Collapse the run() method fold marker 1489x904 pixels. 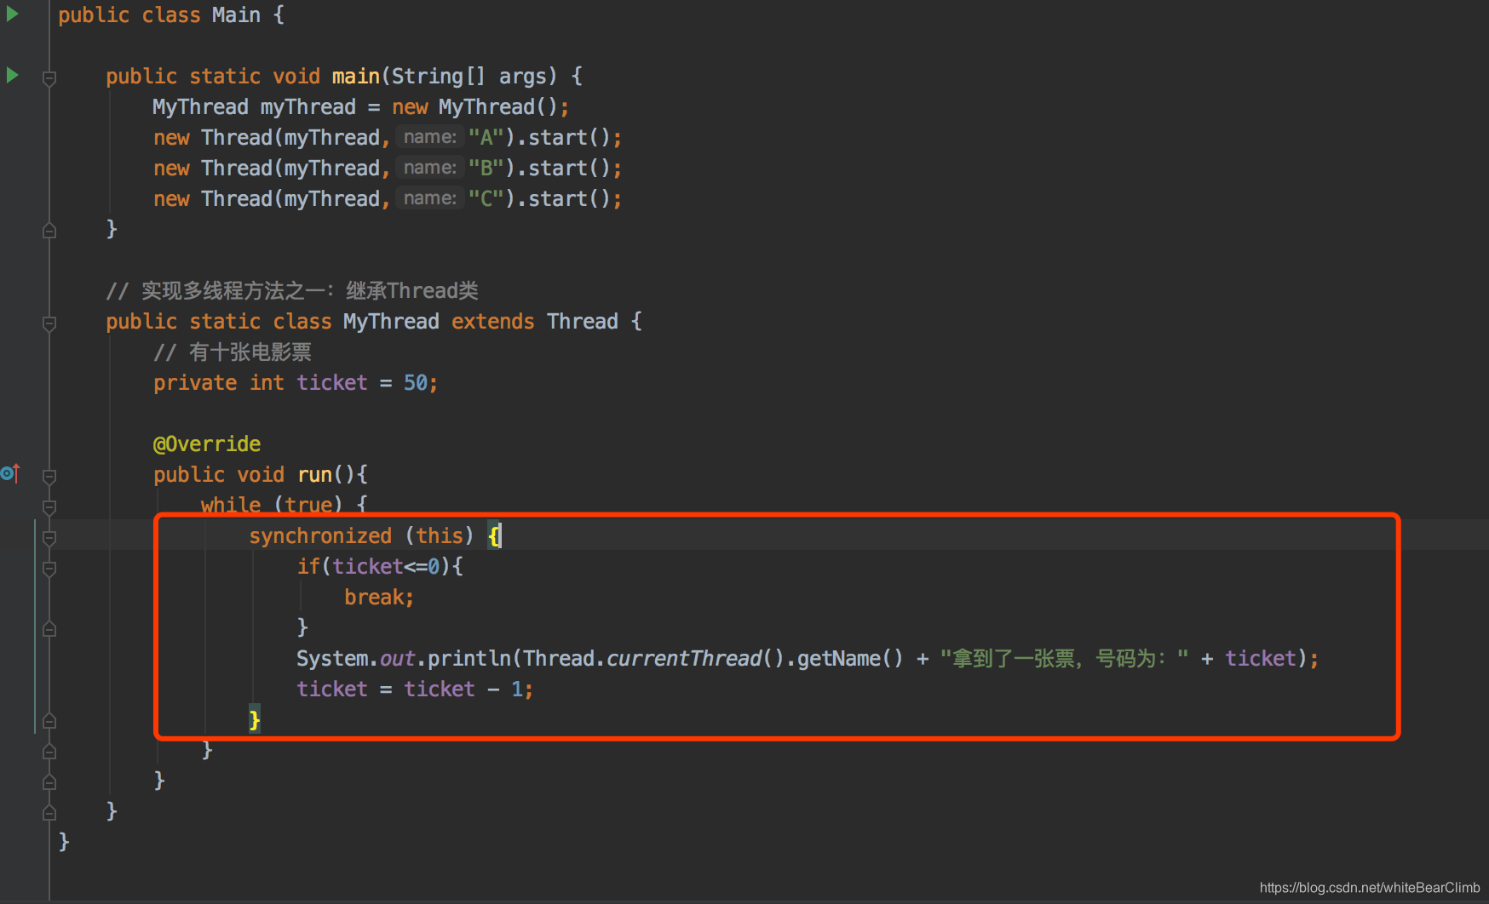click(49, 477)
